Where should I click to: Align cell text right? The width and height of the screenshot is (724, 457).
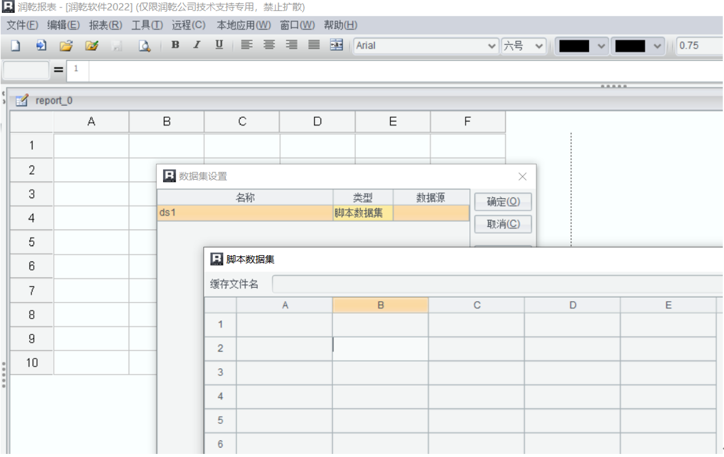[x=291, y=45]
